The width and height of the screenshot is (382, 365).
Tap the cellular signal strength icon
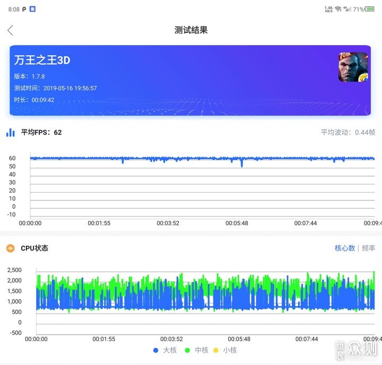(x=348, y=9)
